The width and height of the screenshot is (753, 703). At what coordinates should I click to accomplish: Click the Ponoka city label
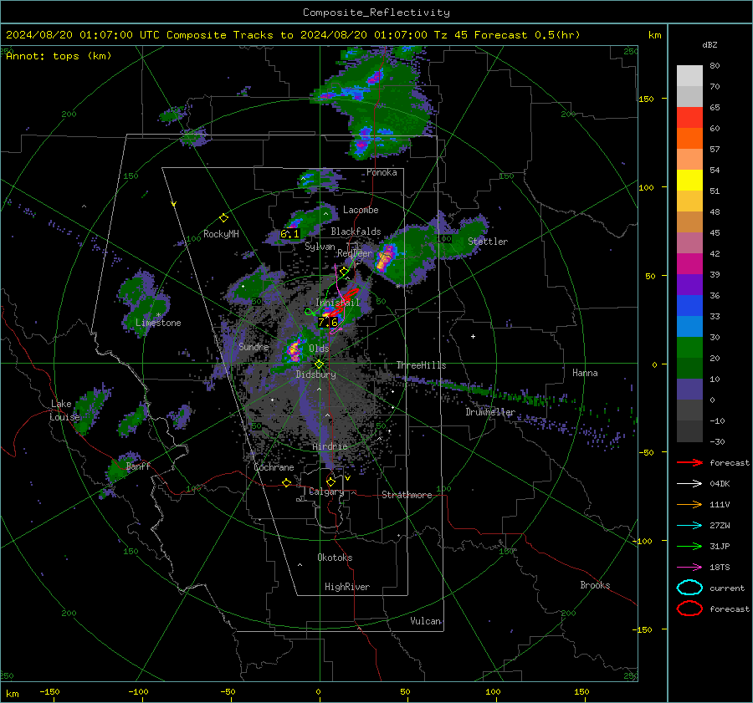pos(382,172)
